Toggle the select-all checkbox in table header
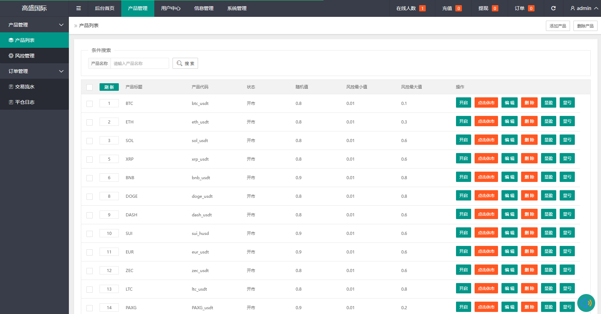 coord(90,87)
